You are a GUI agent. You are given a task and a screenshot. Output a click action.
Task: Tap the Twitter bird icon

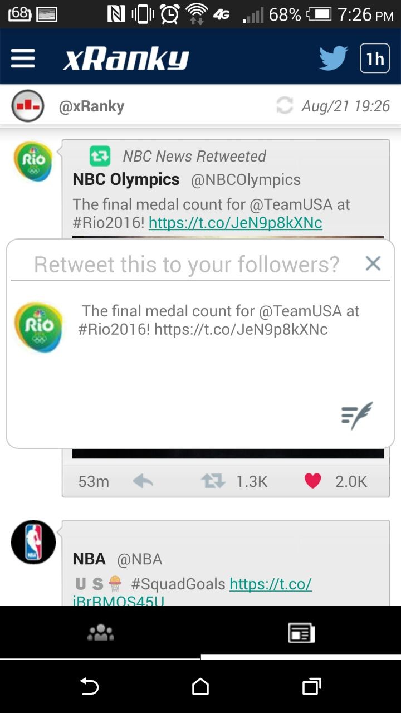point(333,58)
